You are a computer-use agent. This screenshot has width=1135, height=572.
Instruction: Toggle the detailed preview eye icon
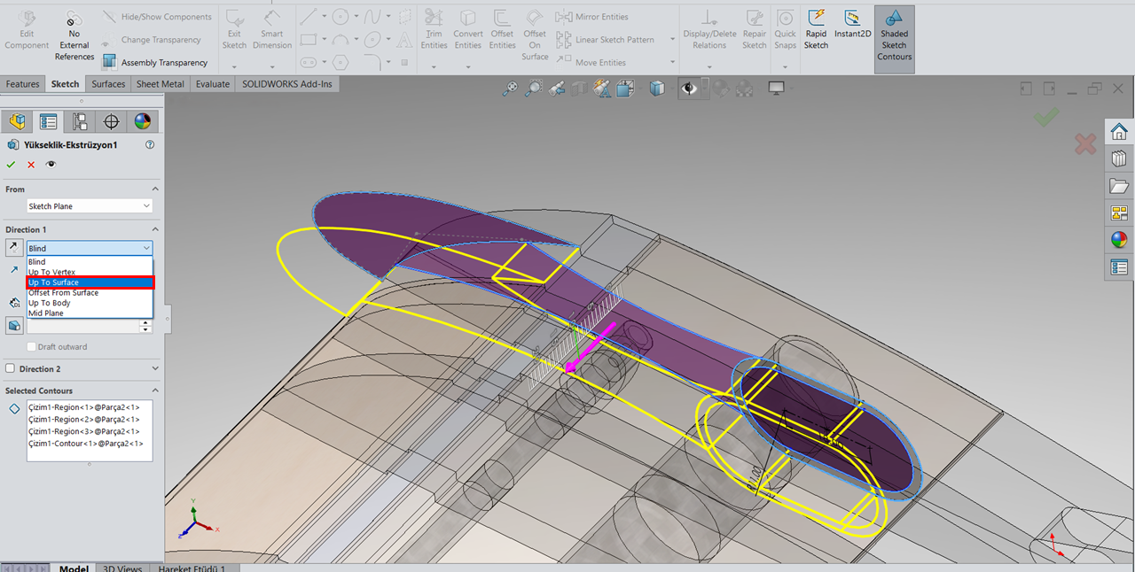click(x=51, y=165)
